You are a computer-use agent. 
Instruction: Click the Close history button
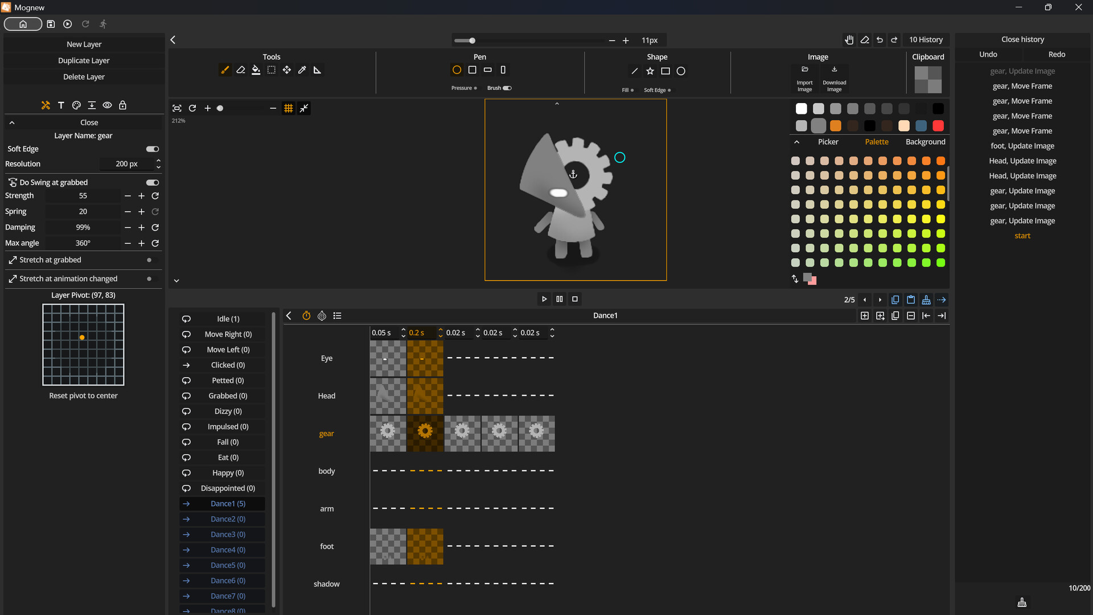(1022, 39)
